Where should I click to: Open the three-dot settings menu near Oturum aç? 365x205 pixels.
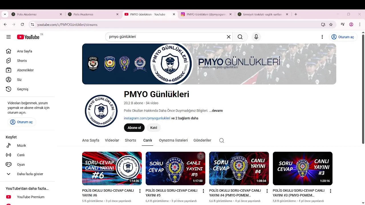coord(322,37)
